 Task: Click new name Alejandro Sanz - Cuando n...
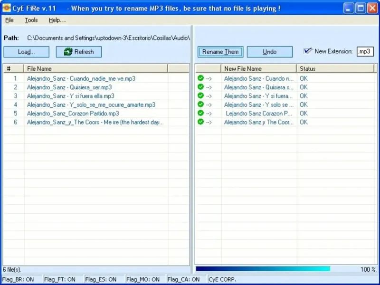click(259, 78)
